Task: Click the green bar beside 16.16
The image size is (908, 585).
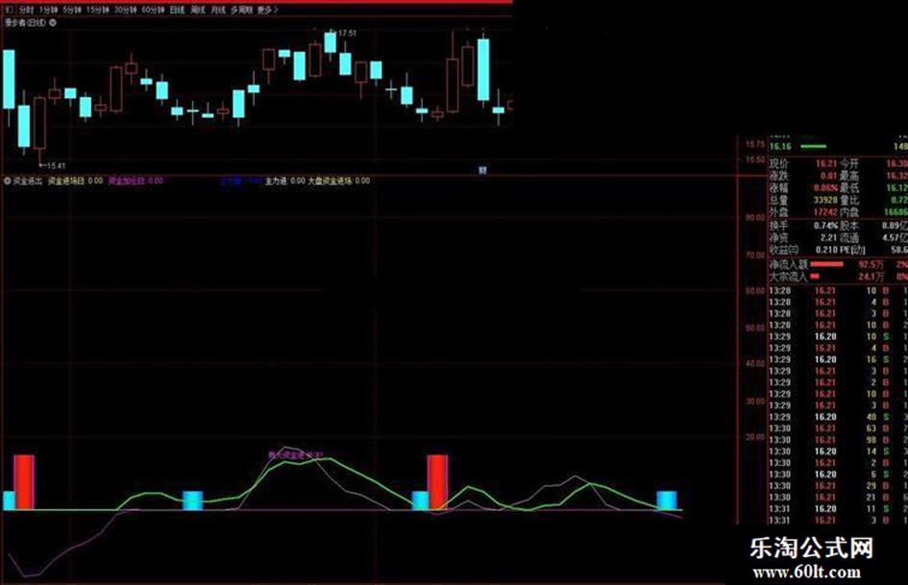Action: 813,147
